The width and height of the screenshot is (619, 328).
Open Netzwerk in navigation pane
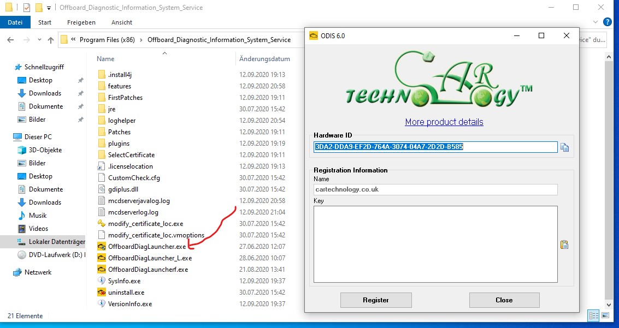pyautogui.click(x=38, y=272)
